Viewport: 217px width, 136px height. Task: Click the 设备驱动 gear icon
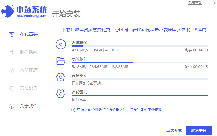click(x=61, y=77)
